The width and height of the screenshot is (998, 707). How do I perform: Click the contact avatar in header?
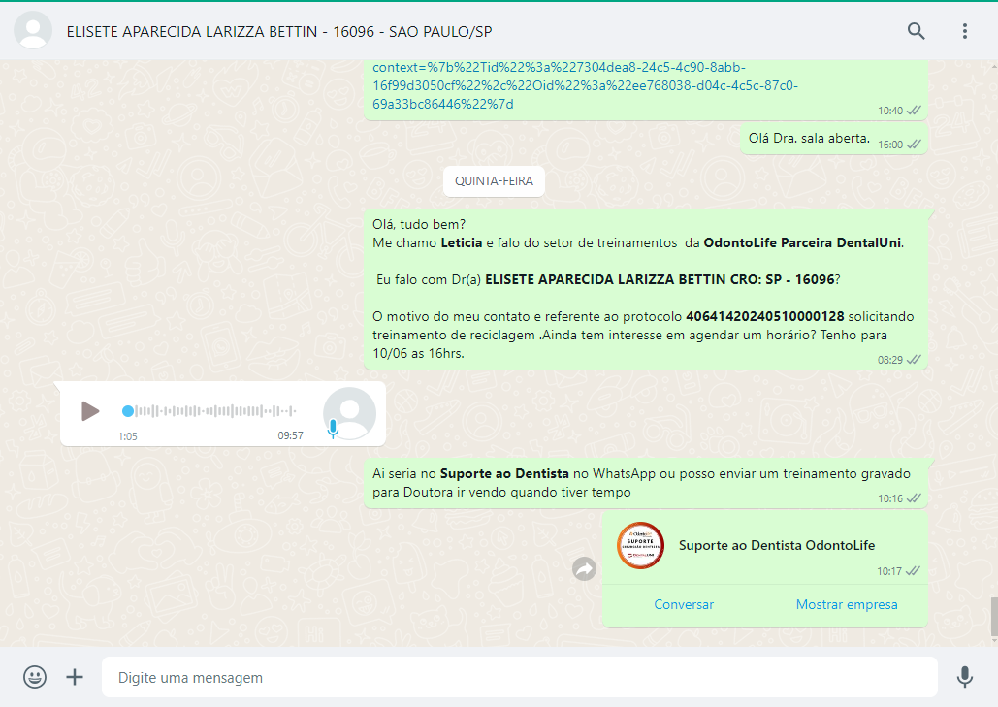click(34, 31)
